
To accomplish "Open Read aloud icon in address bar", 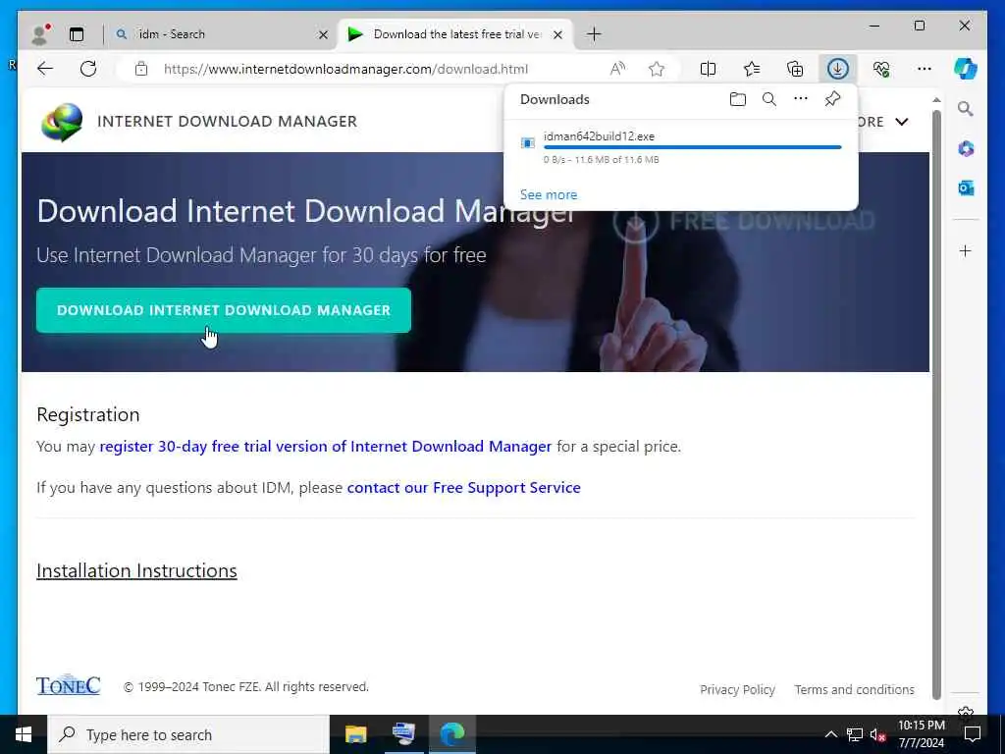I will 617,69.
